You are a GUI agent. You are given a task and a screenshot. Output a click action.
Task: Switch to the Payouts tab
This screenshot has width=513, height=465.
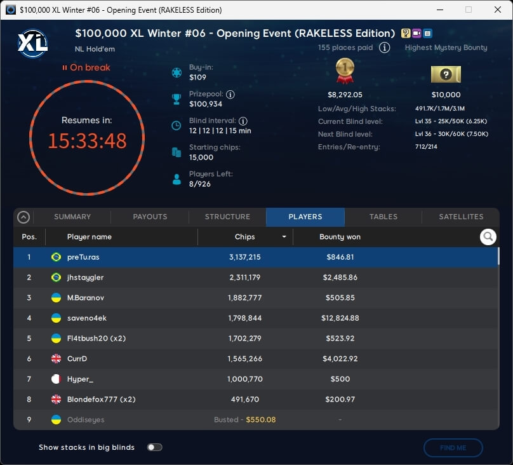150,217
